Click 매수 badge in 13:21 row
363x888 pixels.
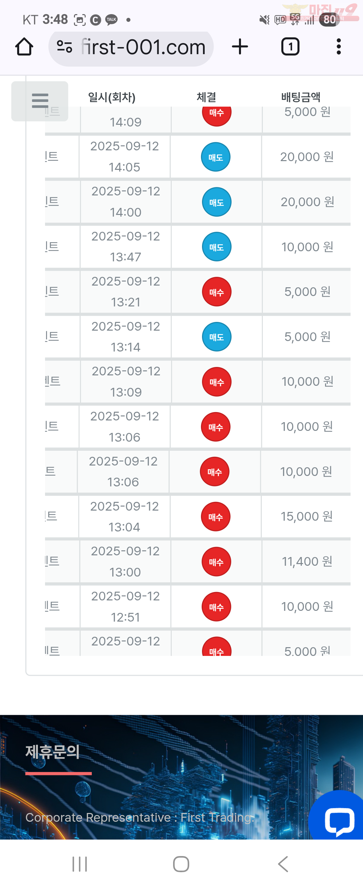[x=216, y=292]
